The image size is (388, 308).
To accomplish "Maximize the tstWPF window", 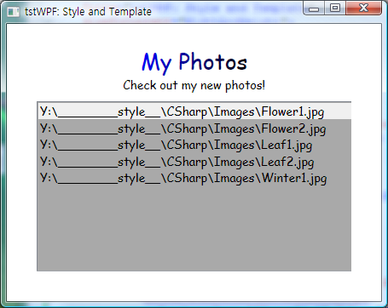I will click(x=335, y=8).
